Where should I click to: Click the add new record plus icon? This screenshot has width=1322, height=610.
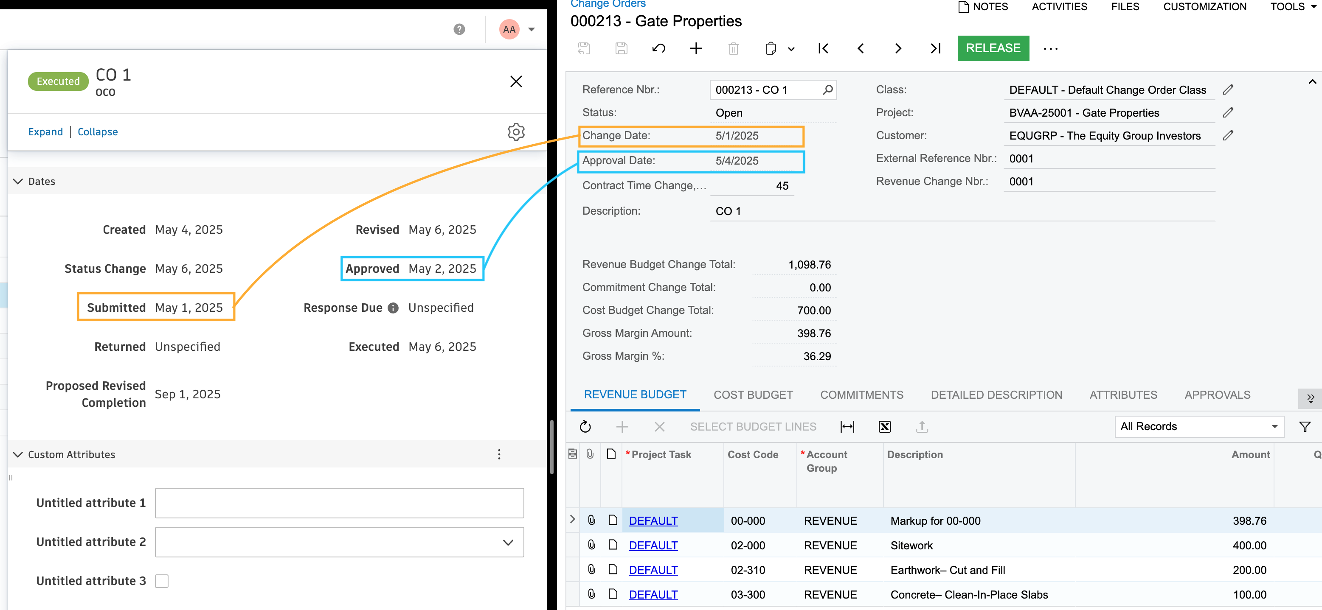[x=696, y=49]
